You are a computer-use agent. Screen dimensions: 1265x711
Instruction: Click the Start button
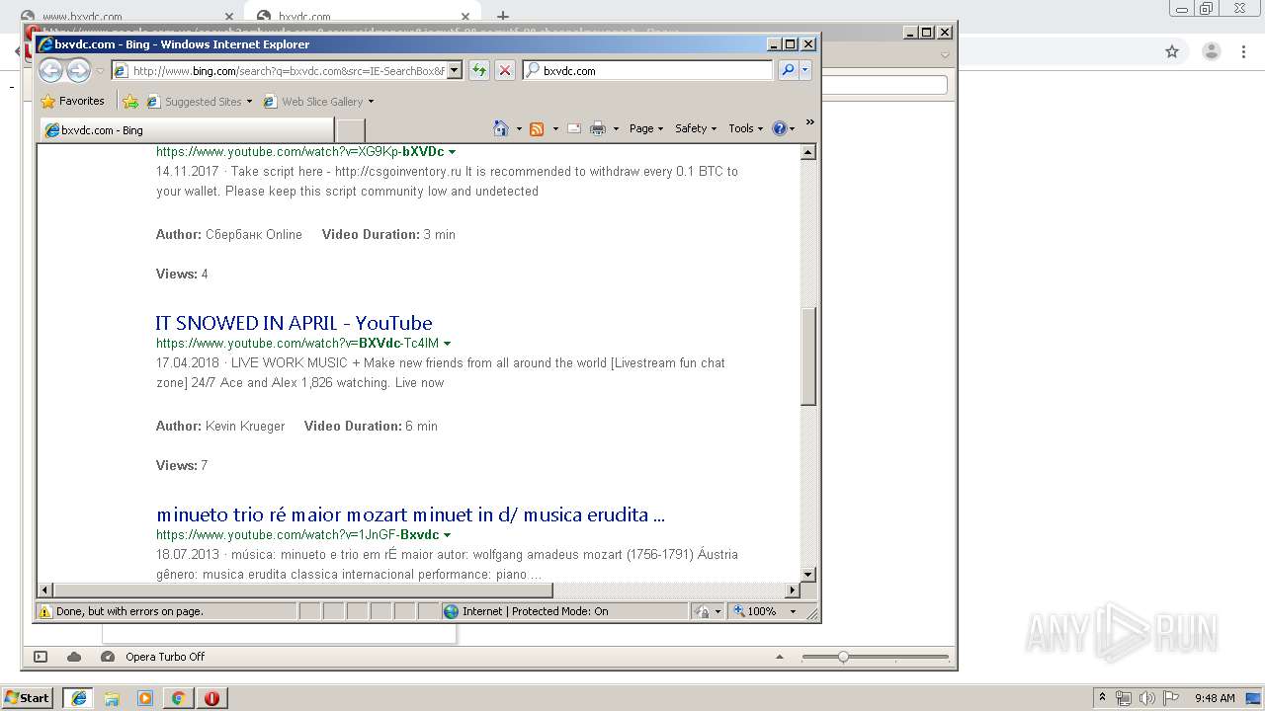(x=28, y=698)
